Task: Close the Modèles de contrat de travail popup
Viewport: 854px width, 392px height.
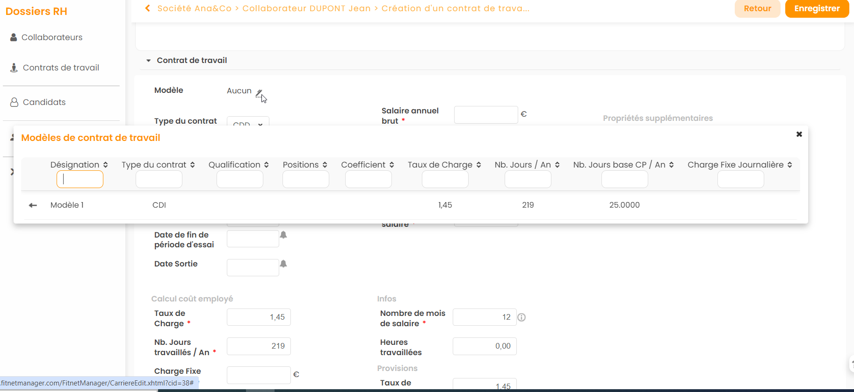Action: click(799, 134)
